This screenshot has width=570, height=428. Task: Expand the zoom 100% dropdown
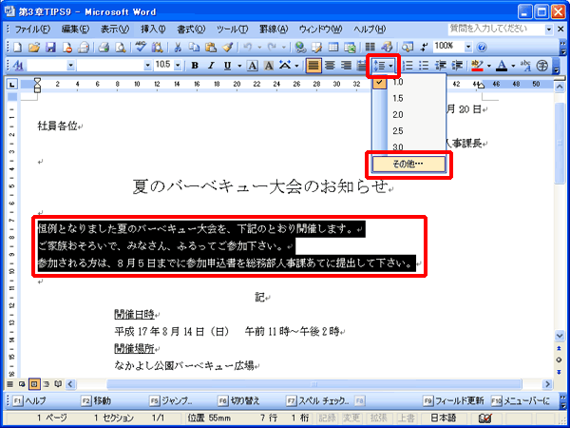click(468, 47)
